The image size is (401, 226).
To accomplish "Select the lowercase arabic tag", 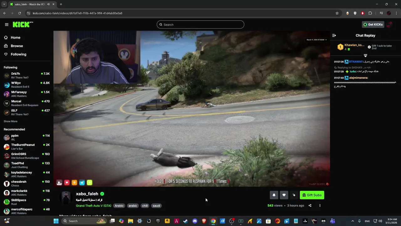I will coord(133,206).
